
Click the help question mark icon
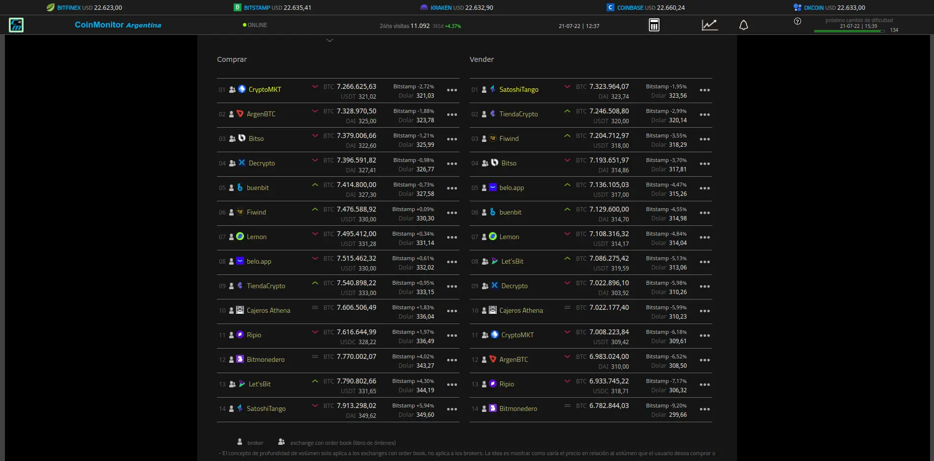pos(798,21)
